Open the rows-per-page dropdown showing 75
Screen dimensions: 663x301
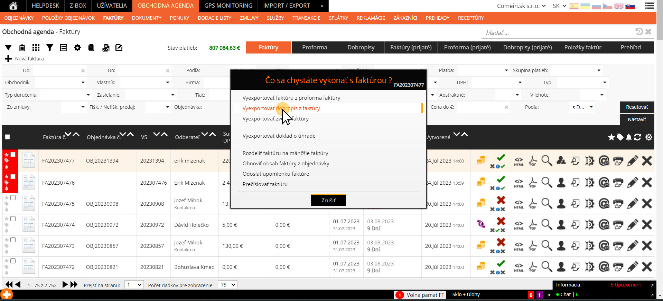pyautogui.click(x=228, y=285)
